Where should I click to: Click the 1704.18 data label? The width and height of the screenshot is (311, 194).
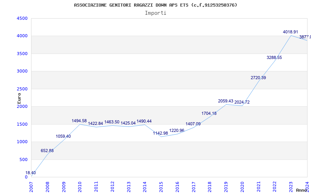point(209,114)
